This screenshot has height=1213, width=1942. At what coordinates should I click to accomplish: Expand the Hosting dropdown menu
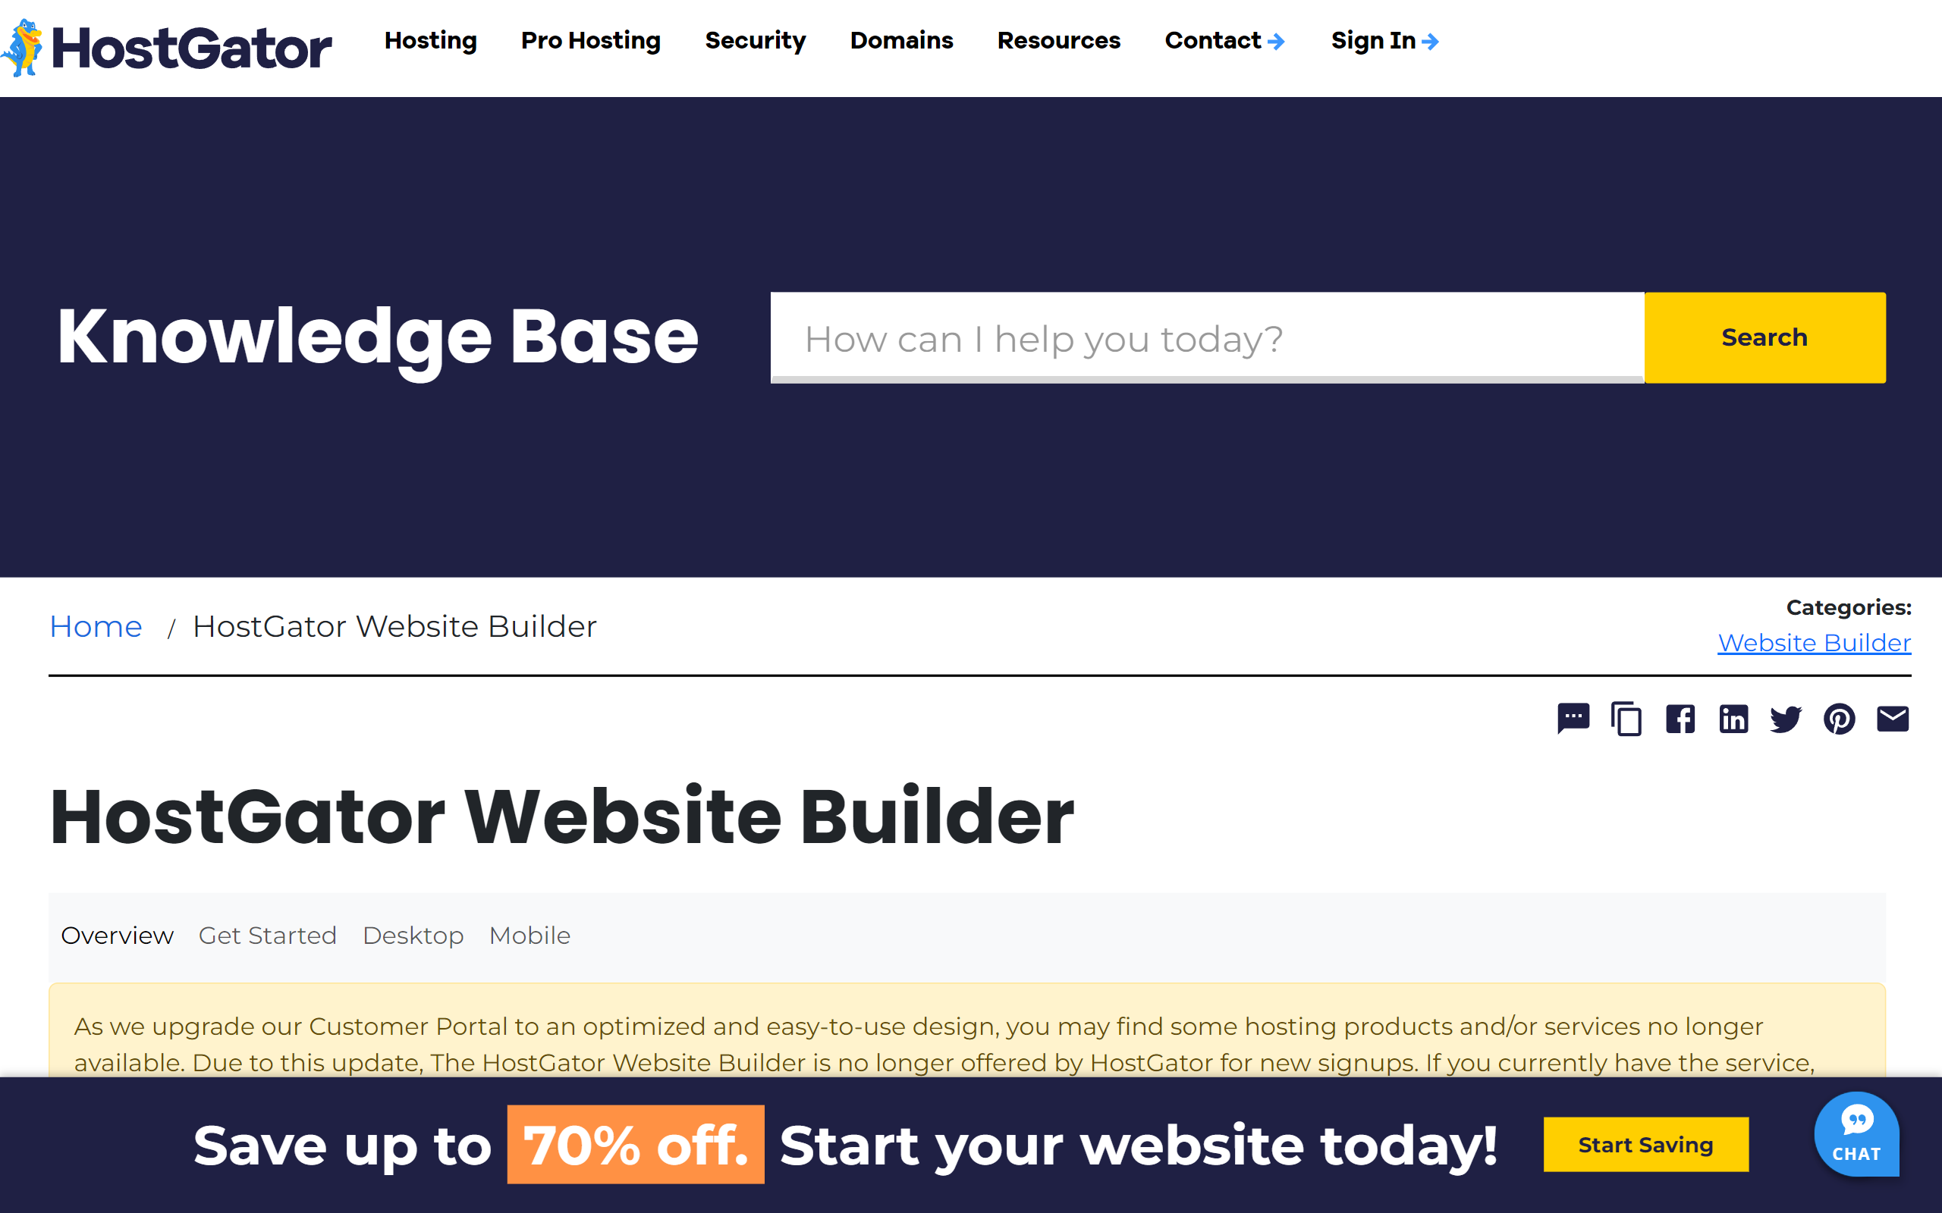pos(429,39)
